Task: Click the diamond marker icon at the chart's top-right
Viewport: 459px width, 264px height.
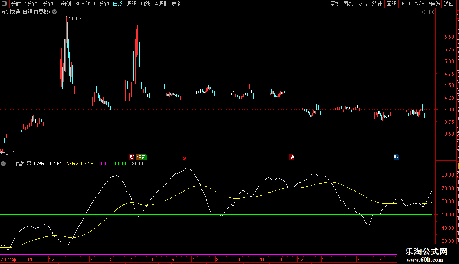Action: (x=424, y=12)
